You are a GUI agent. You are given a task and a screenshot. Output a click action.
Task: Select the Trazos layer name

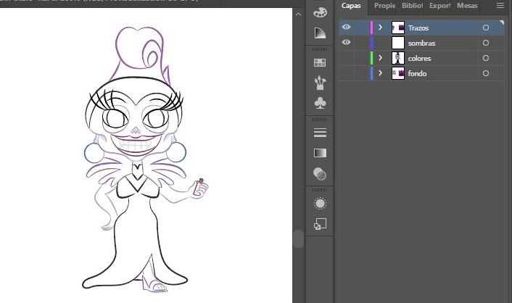418,28
